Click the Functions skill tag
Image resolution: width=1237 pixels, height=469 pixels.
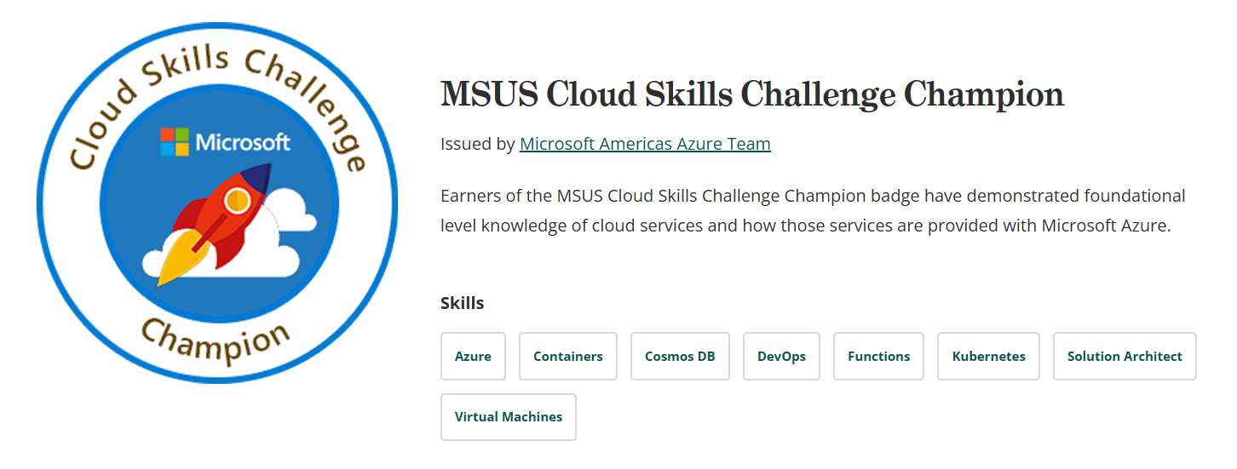tap(878, 357)
